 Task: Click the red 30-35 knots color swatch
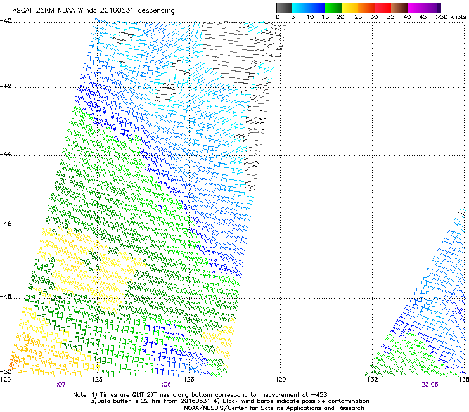383,8
